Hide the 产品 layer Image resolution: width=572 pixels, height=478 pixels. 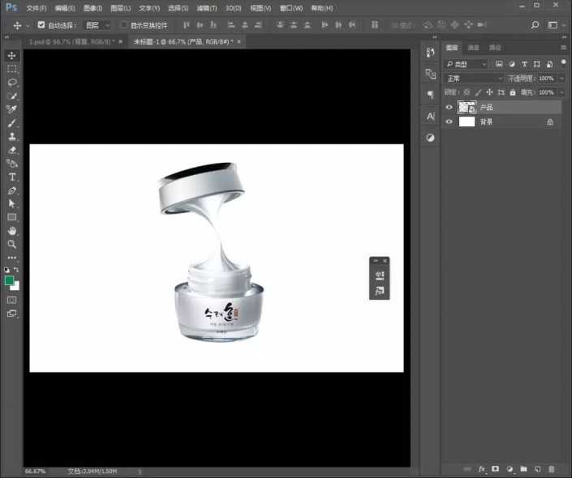[x=449, y=107]
